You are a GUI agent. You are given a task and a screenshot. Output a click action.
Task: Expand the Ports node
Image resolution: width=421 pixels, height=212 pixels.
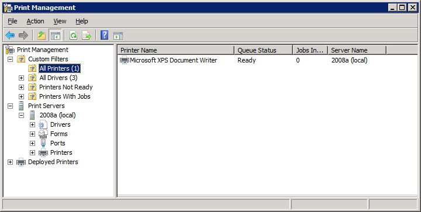tap(33, 144)
